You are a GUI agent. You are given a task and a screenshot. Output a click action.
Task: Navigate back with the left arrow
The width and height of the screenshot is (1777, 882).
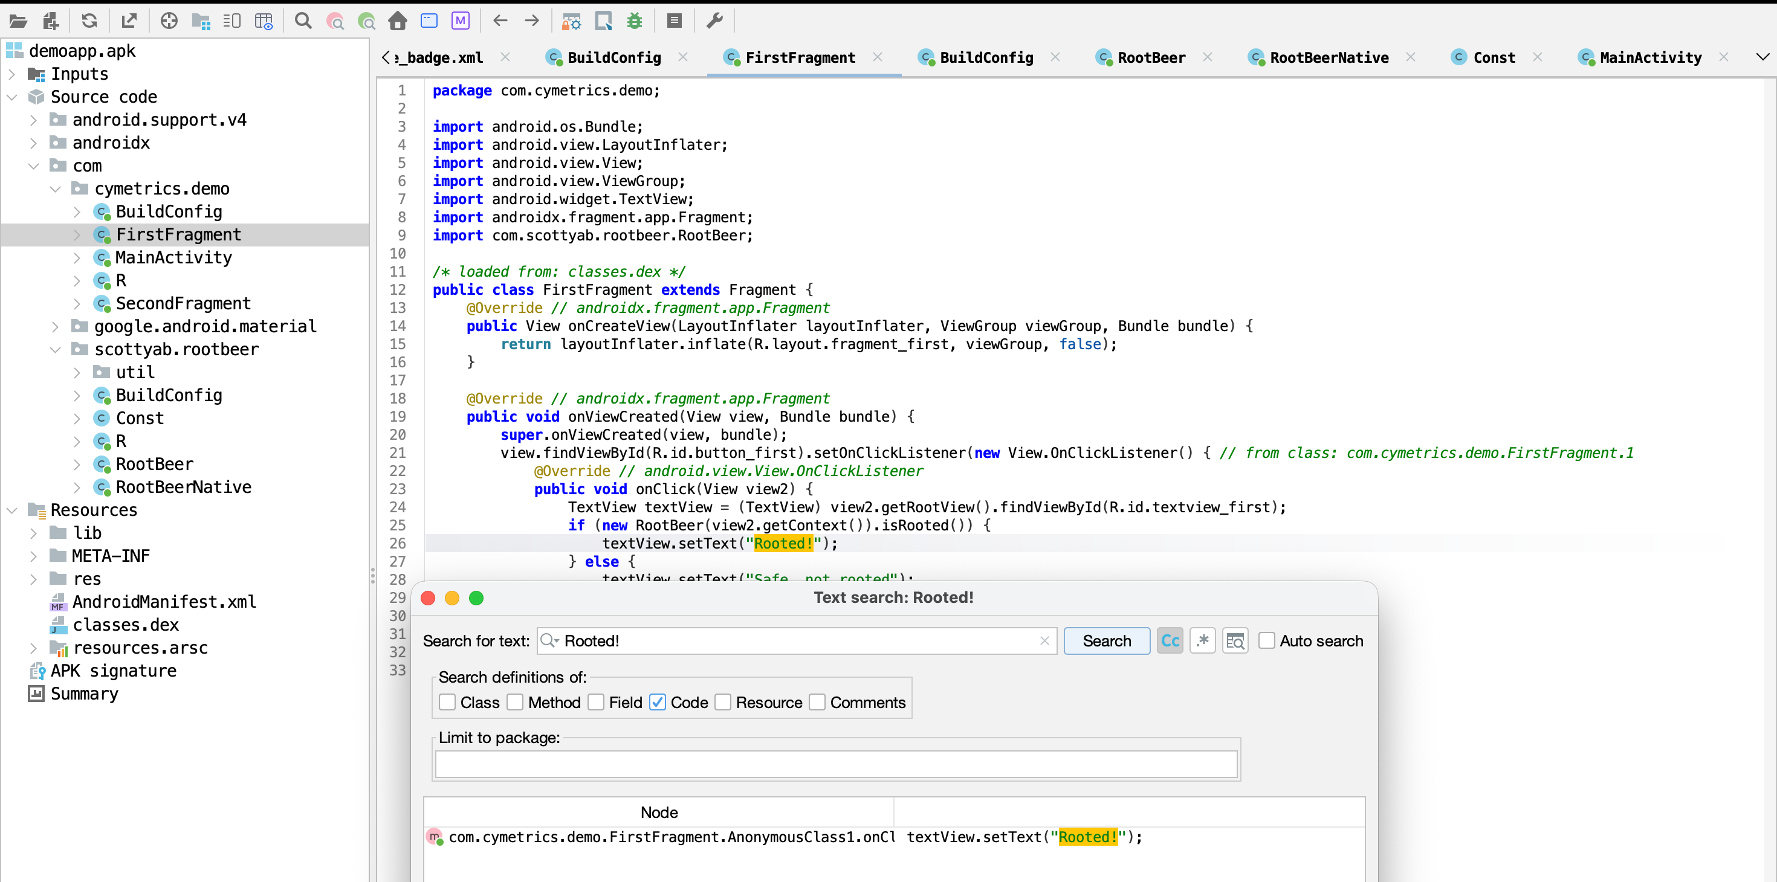(500, 21)
